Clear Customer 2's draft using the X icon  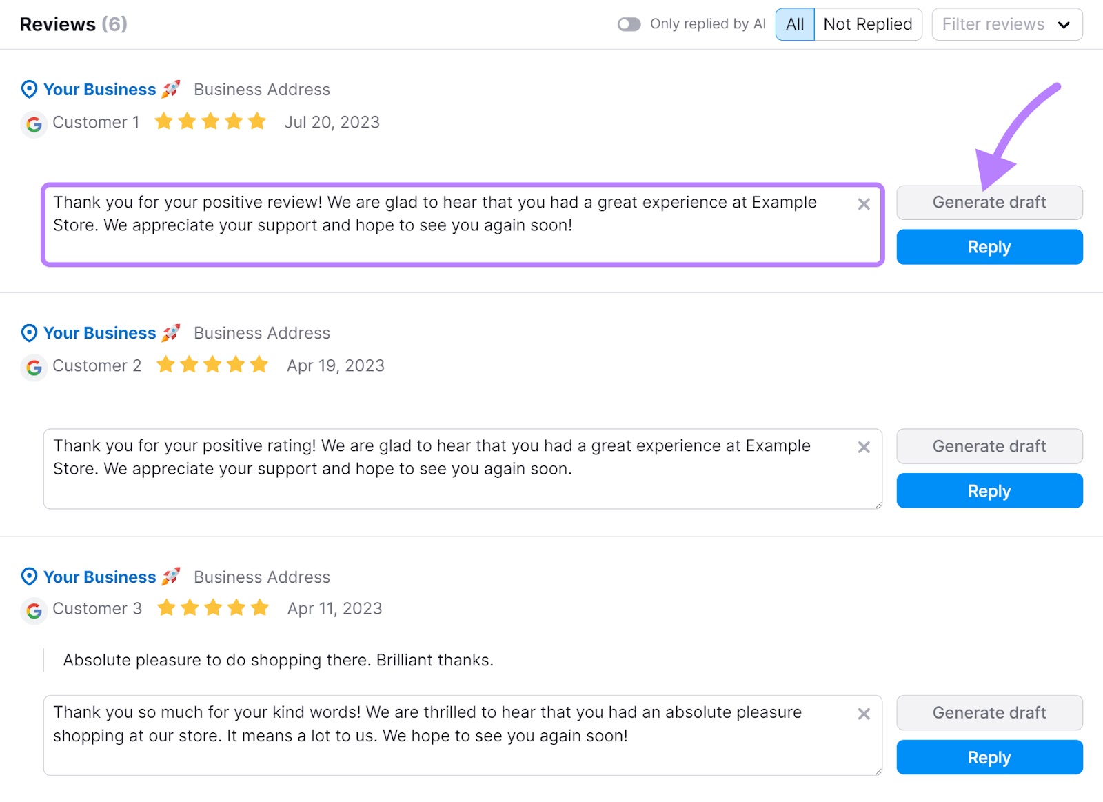point(863,448)
